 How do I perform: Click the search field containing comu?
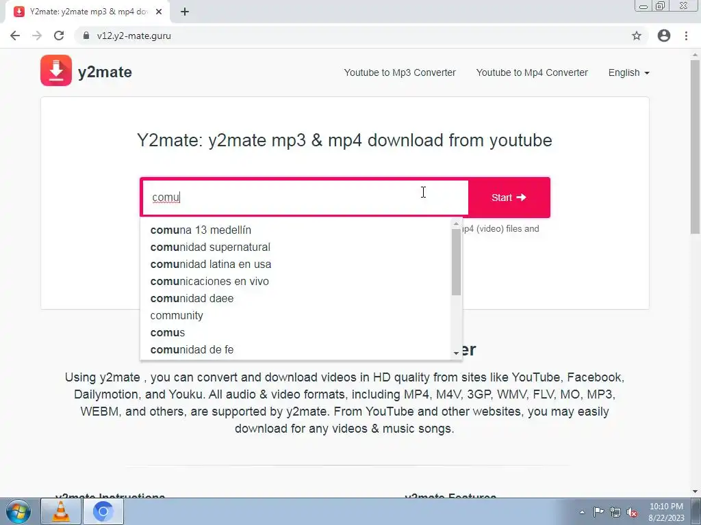click(x=305, y=198)
